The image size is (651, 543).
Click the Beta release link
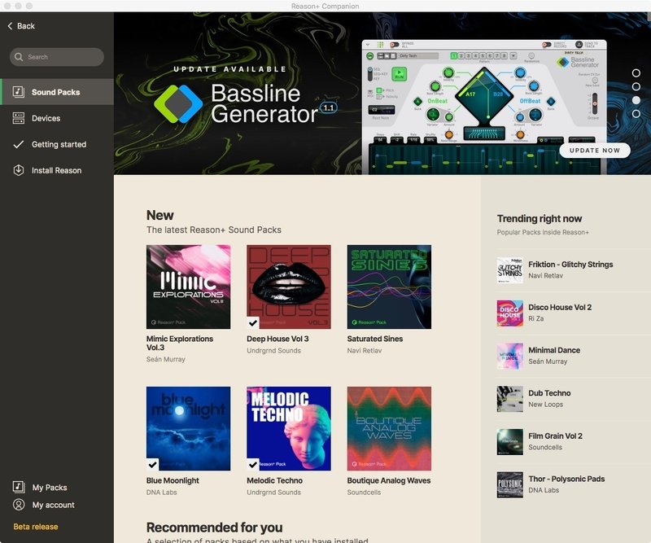click(x=36, y=527)
